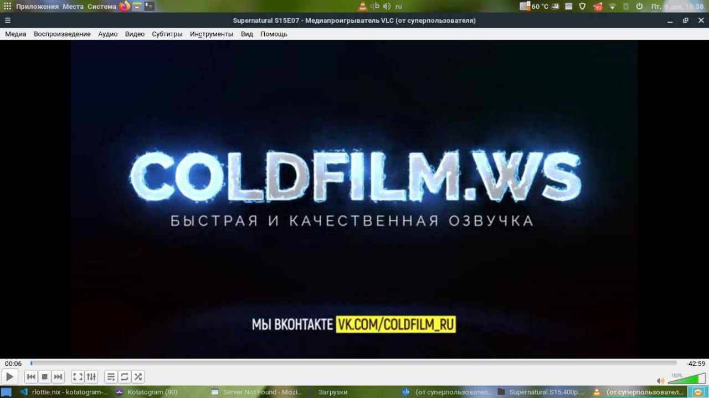The image size is (709, 398).
Task: Click the VLC cone tray icon
Action: coord(363,7)
